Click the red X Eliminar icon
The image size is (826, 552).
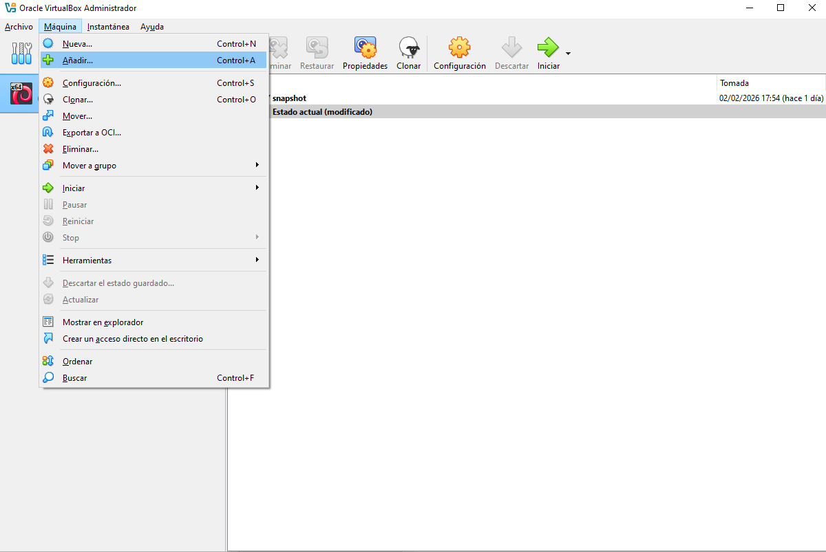coord(48,148)
